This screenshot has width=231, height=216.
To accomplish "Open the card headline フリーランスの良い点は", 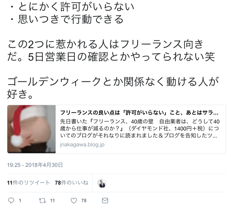I will (x=139, y=113).
